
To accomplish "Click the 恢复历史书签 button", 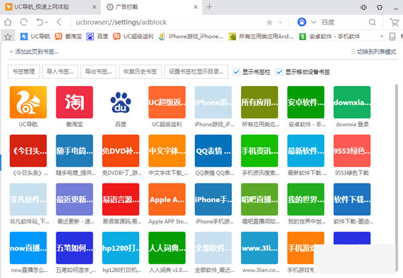I will point(140,72).
